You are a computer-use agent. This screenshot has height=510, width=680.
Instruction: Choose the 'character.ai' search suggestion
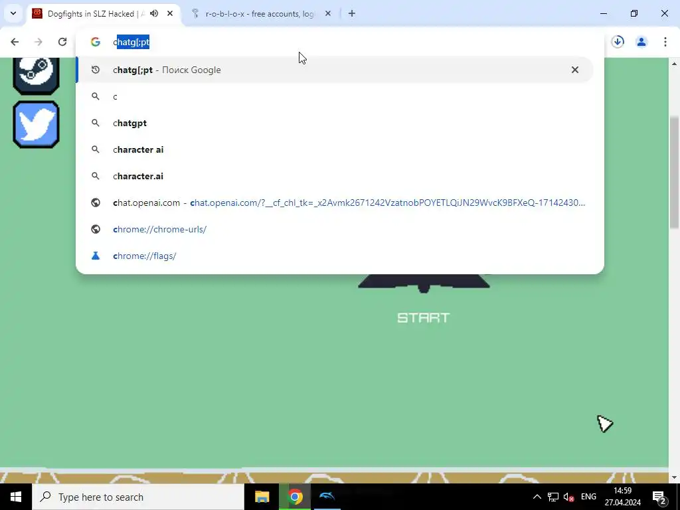tap(335, 176)
